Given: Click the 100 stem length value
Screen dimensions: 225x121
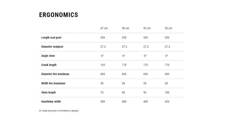Looking at the screenshot, I should [167, 92].
